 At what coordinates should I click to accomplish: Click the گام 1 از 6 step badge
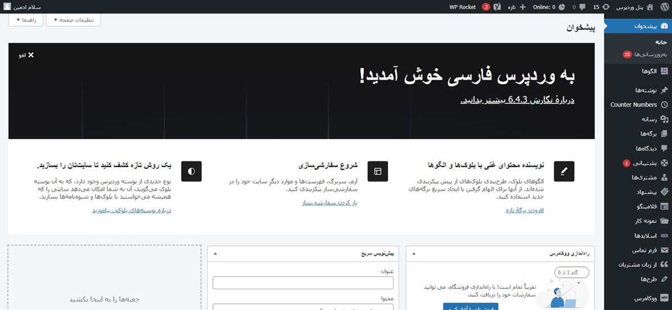click(x=572, y=272)
